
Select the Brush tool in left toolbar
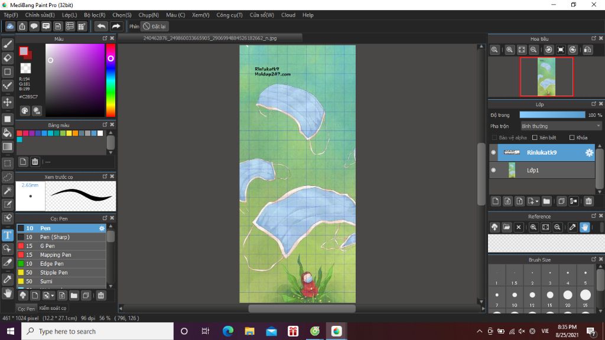[7, 44]
